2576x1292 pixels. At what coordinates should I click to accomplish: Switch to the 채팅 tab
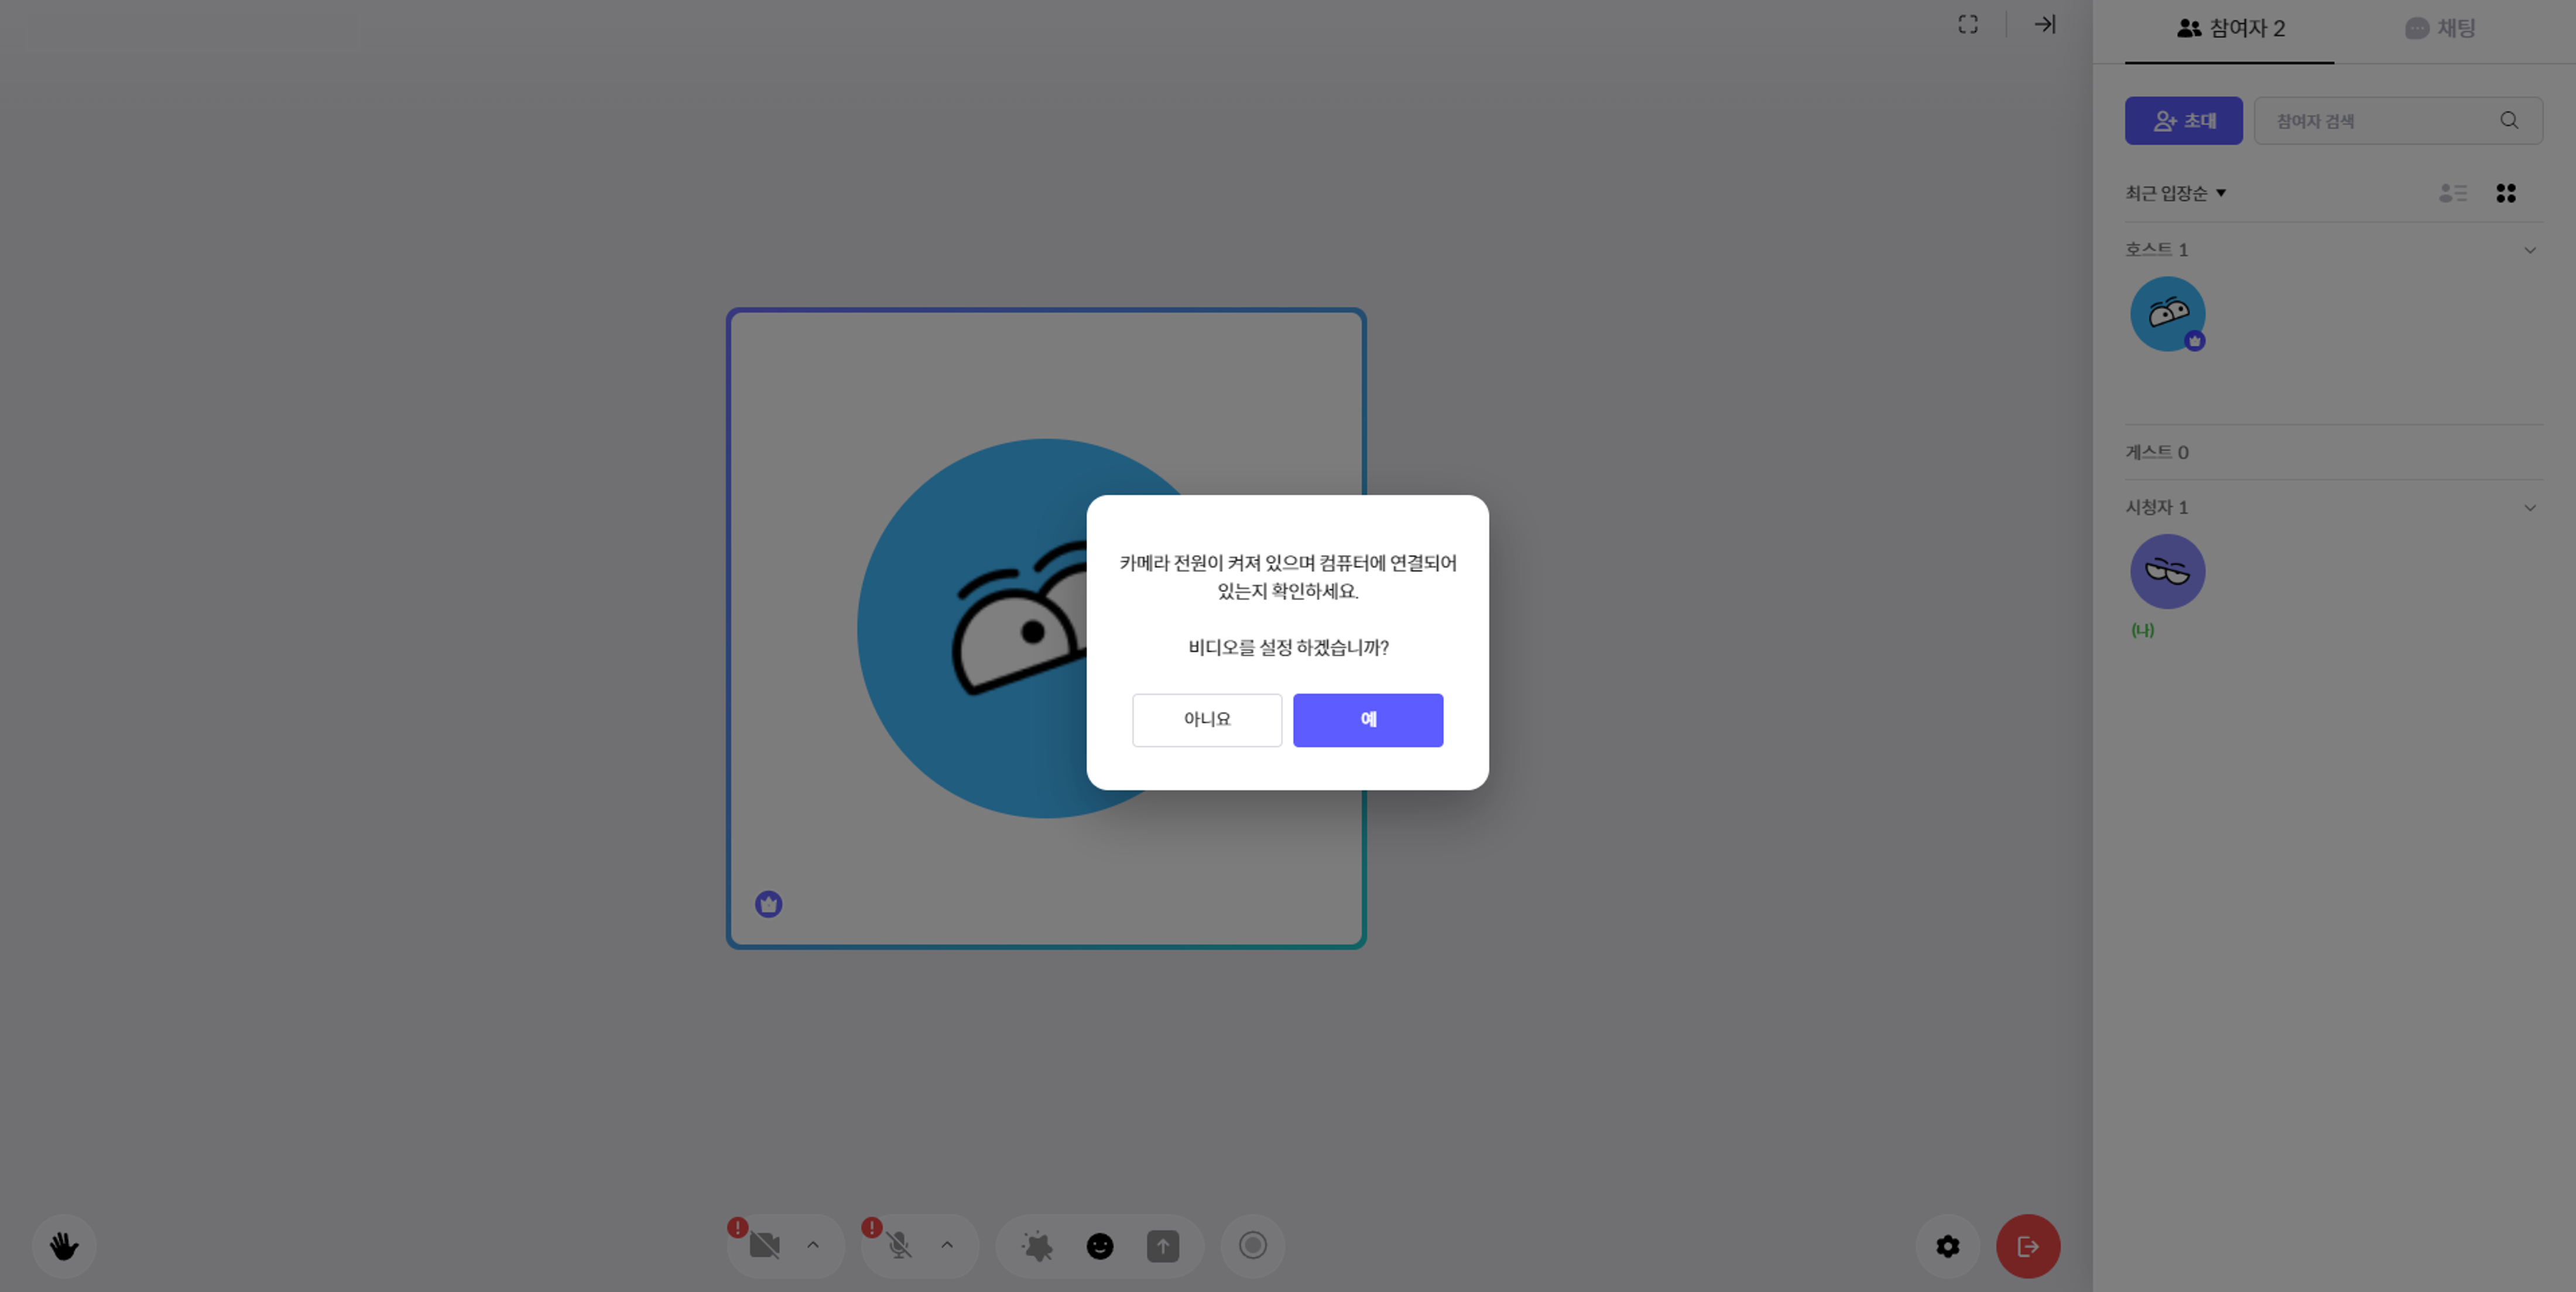click(x=2440, y=28)
